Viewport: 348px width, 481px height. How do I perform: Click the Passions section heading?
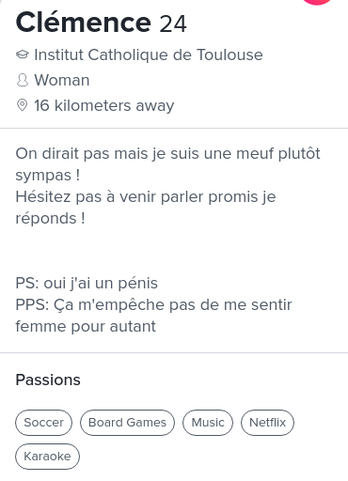(48, 380)
